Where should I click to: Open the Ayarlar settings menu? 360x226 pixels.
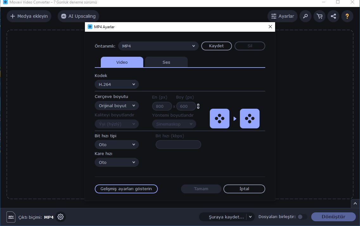click(282, 16)
